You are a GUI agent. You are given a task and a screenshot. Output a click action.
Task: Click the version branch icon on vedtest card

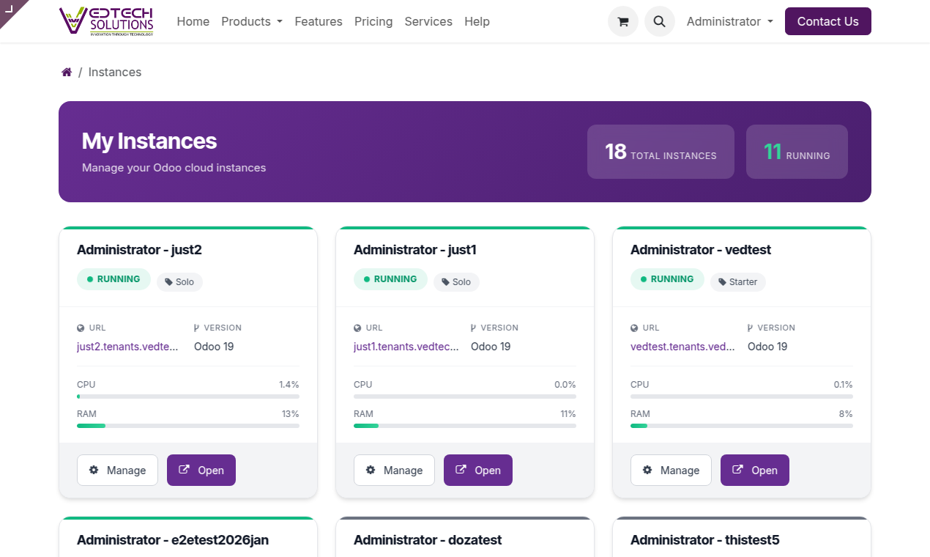coord(750,328)
